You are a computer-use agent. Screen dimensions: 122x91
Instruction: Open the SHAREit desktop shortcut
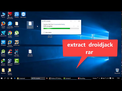click(x=17, y=15)
